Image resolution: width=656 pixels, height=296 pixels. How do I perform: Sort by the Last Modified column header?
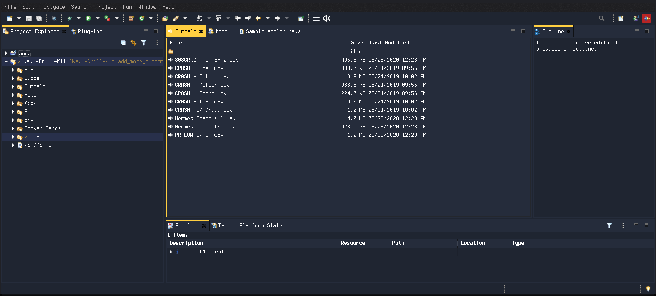point(389,43)
